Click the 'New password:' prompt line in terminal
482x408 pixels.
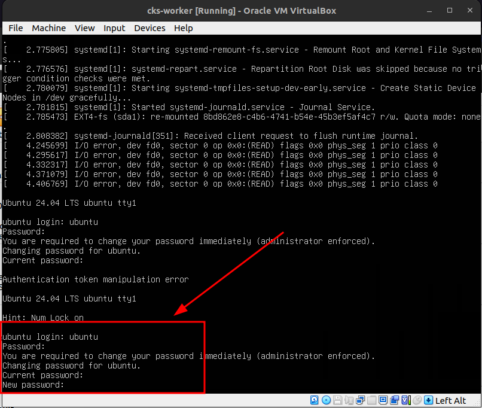click(33, 385)
